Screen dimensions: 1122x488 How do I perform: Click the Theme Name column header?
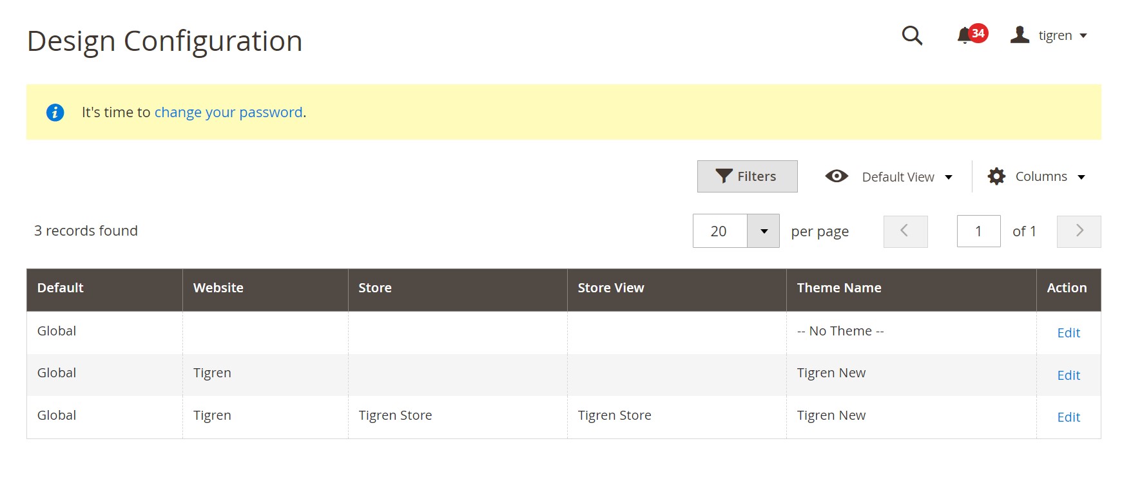click(x=838, y=288)
